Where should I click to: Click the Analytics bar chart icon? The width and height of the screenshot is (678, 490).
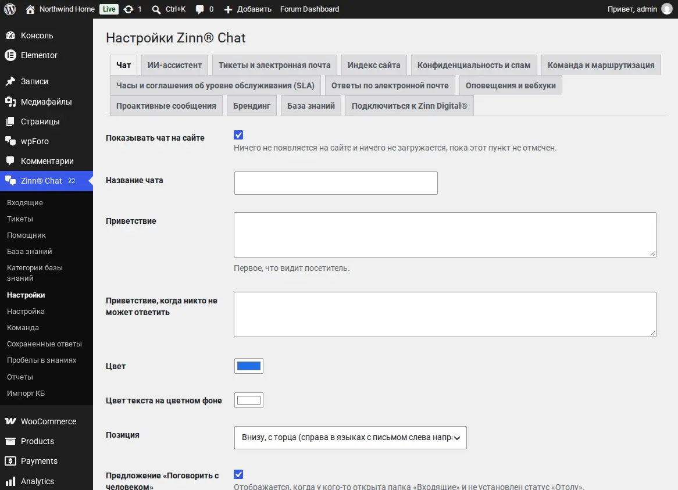[x=10, y=481]
